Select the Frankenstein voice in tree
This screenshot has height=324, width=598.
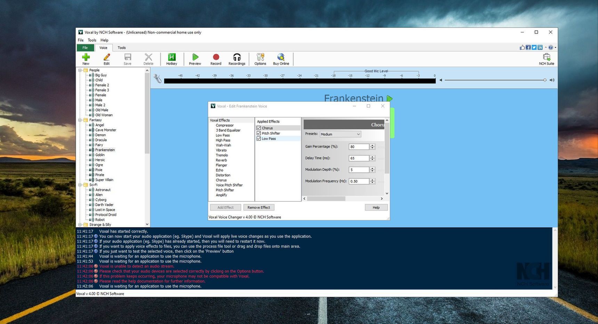coord(105,150)
